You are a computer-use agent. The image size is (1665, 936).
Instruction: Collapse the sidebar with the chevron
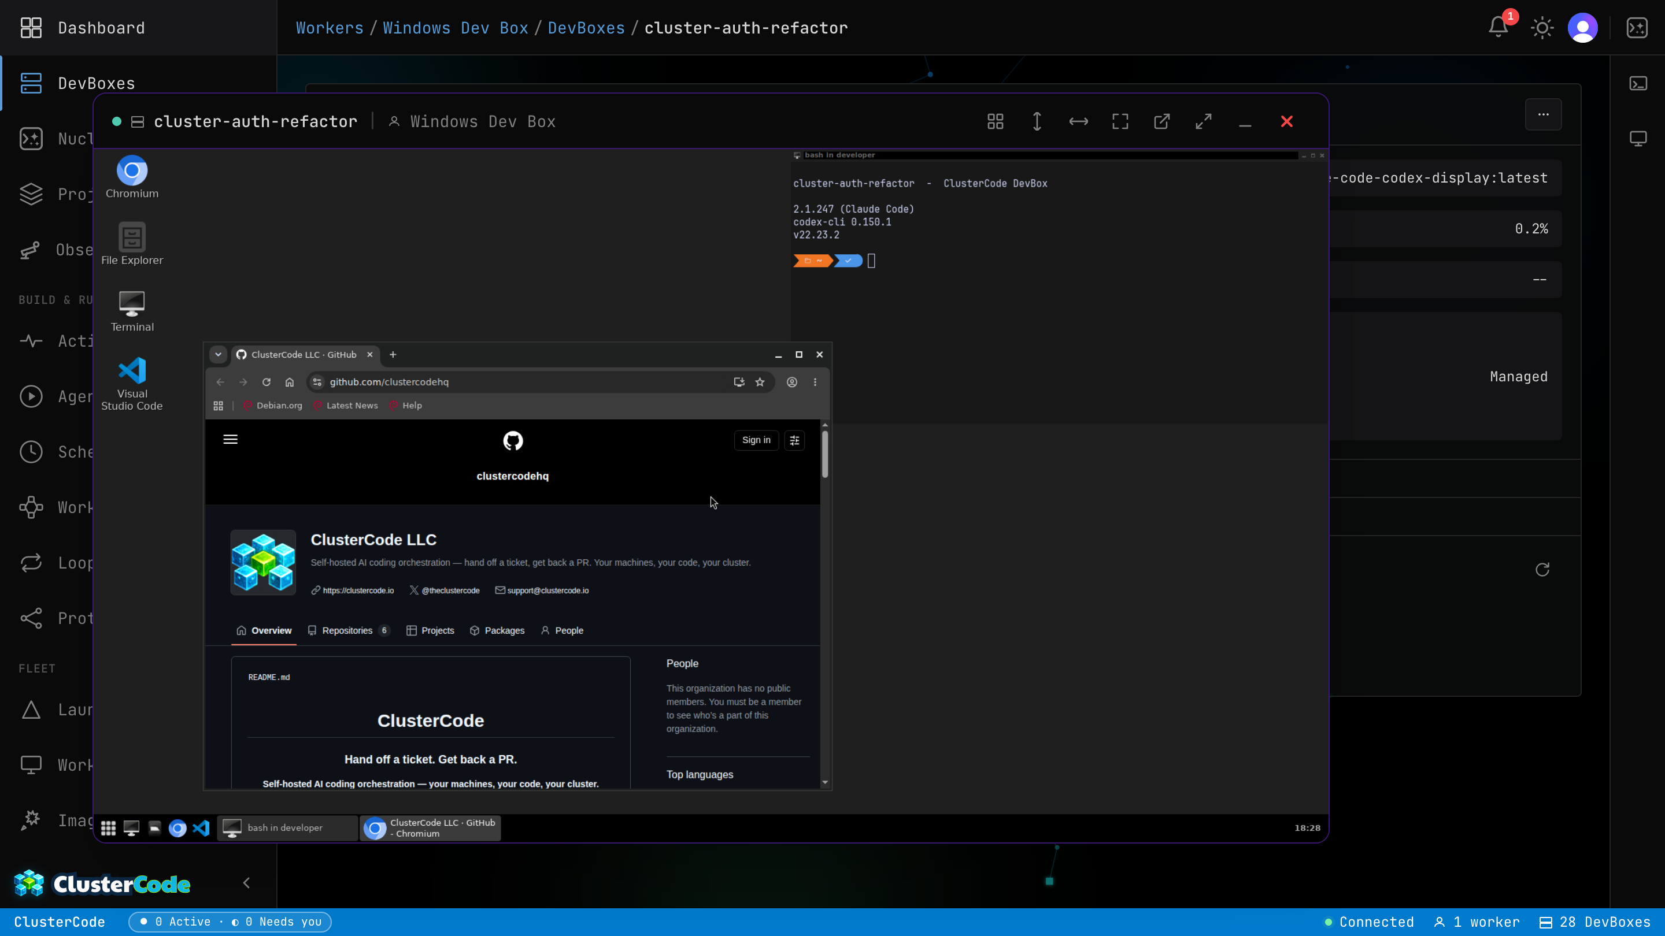[x=246, y=883]
